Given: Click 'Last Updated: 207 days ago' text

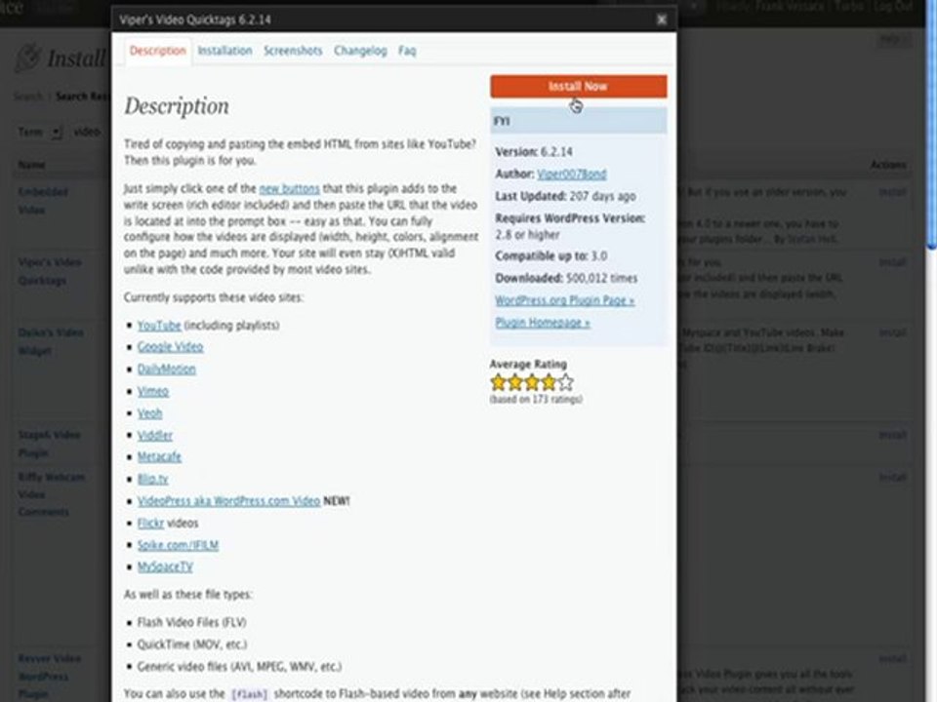Looking at the screenshot, I should [x=565, y=196].
